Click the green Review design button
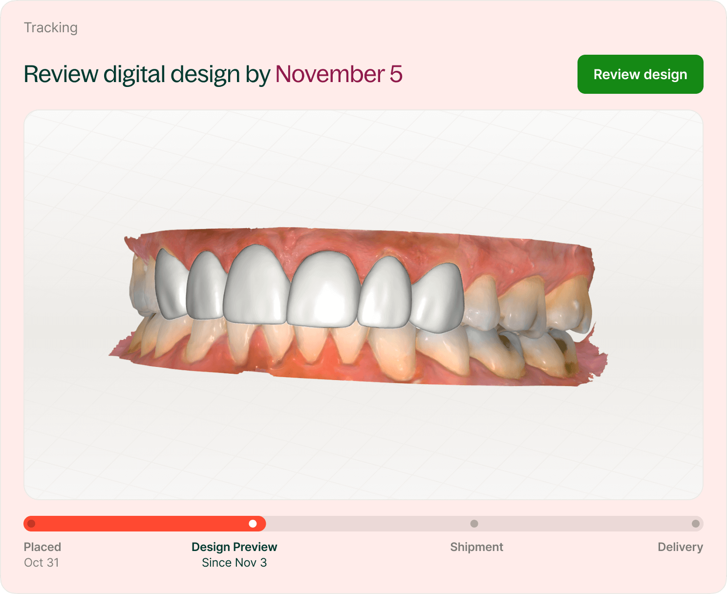The width and height of the screenshot is (727, 594). click(x=640, y=74)
